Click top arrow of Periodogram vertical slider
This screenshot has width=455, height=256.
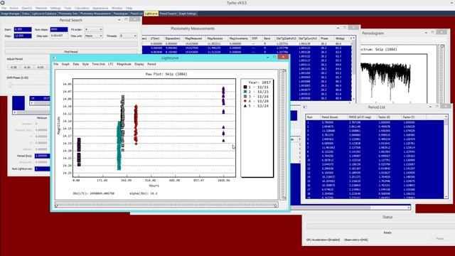coord(442,47)
